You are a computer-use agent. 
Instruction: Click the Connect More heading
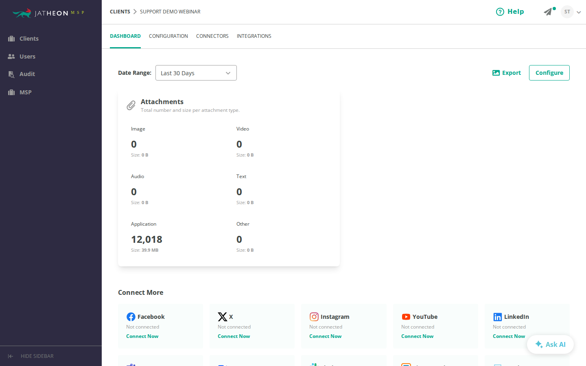[141, 292]
